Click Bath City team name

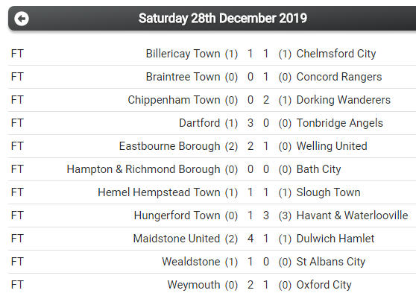(x=318, y=169)
